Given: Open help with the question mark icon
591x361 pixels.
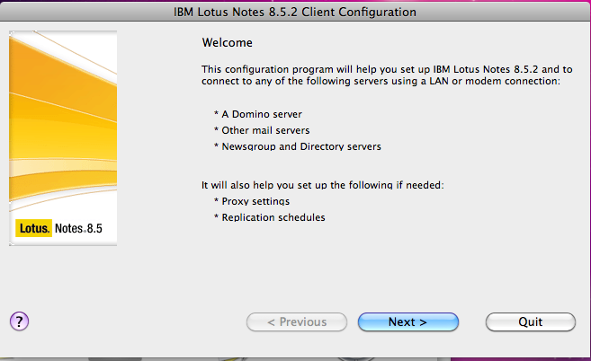Looking at the screenshot, I should [x=19, y=321].
